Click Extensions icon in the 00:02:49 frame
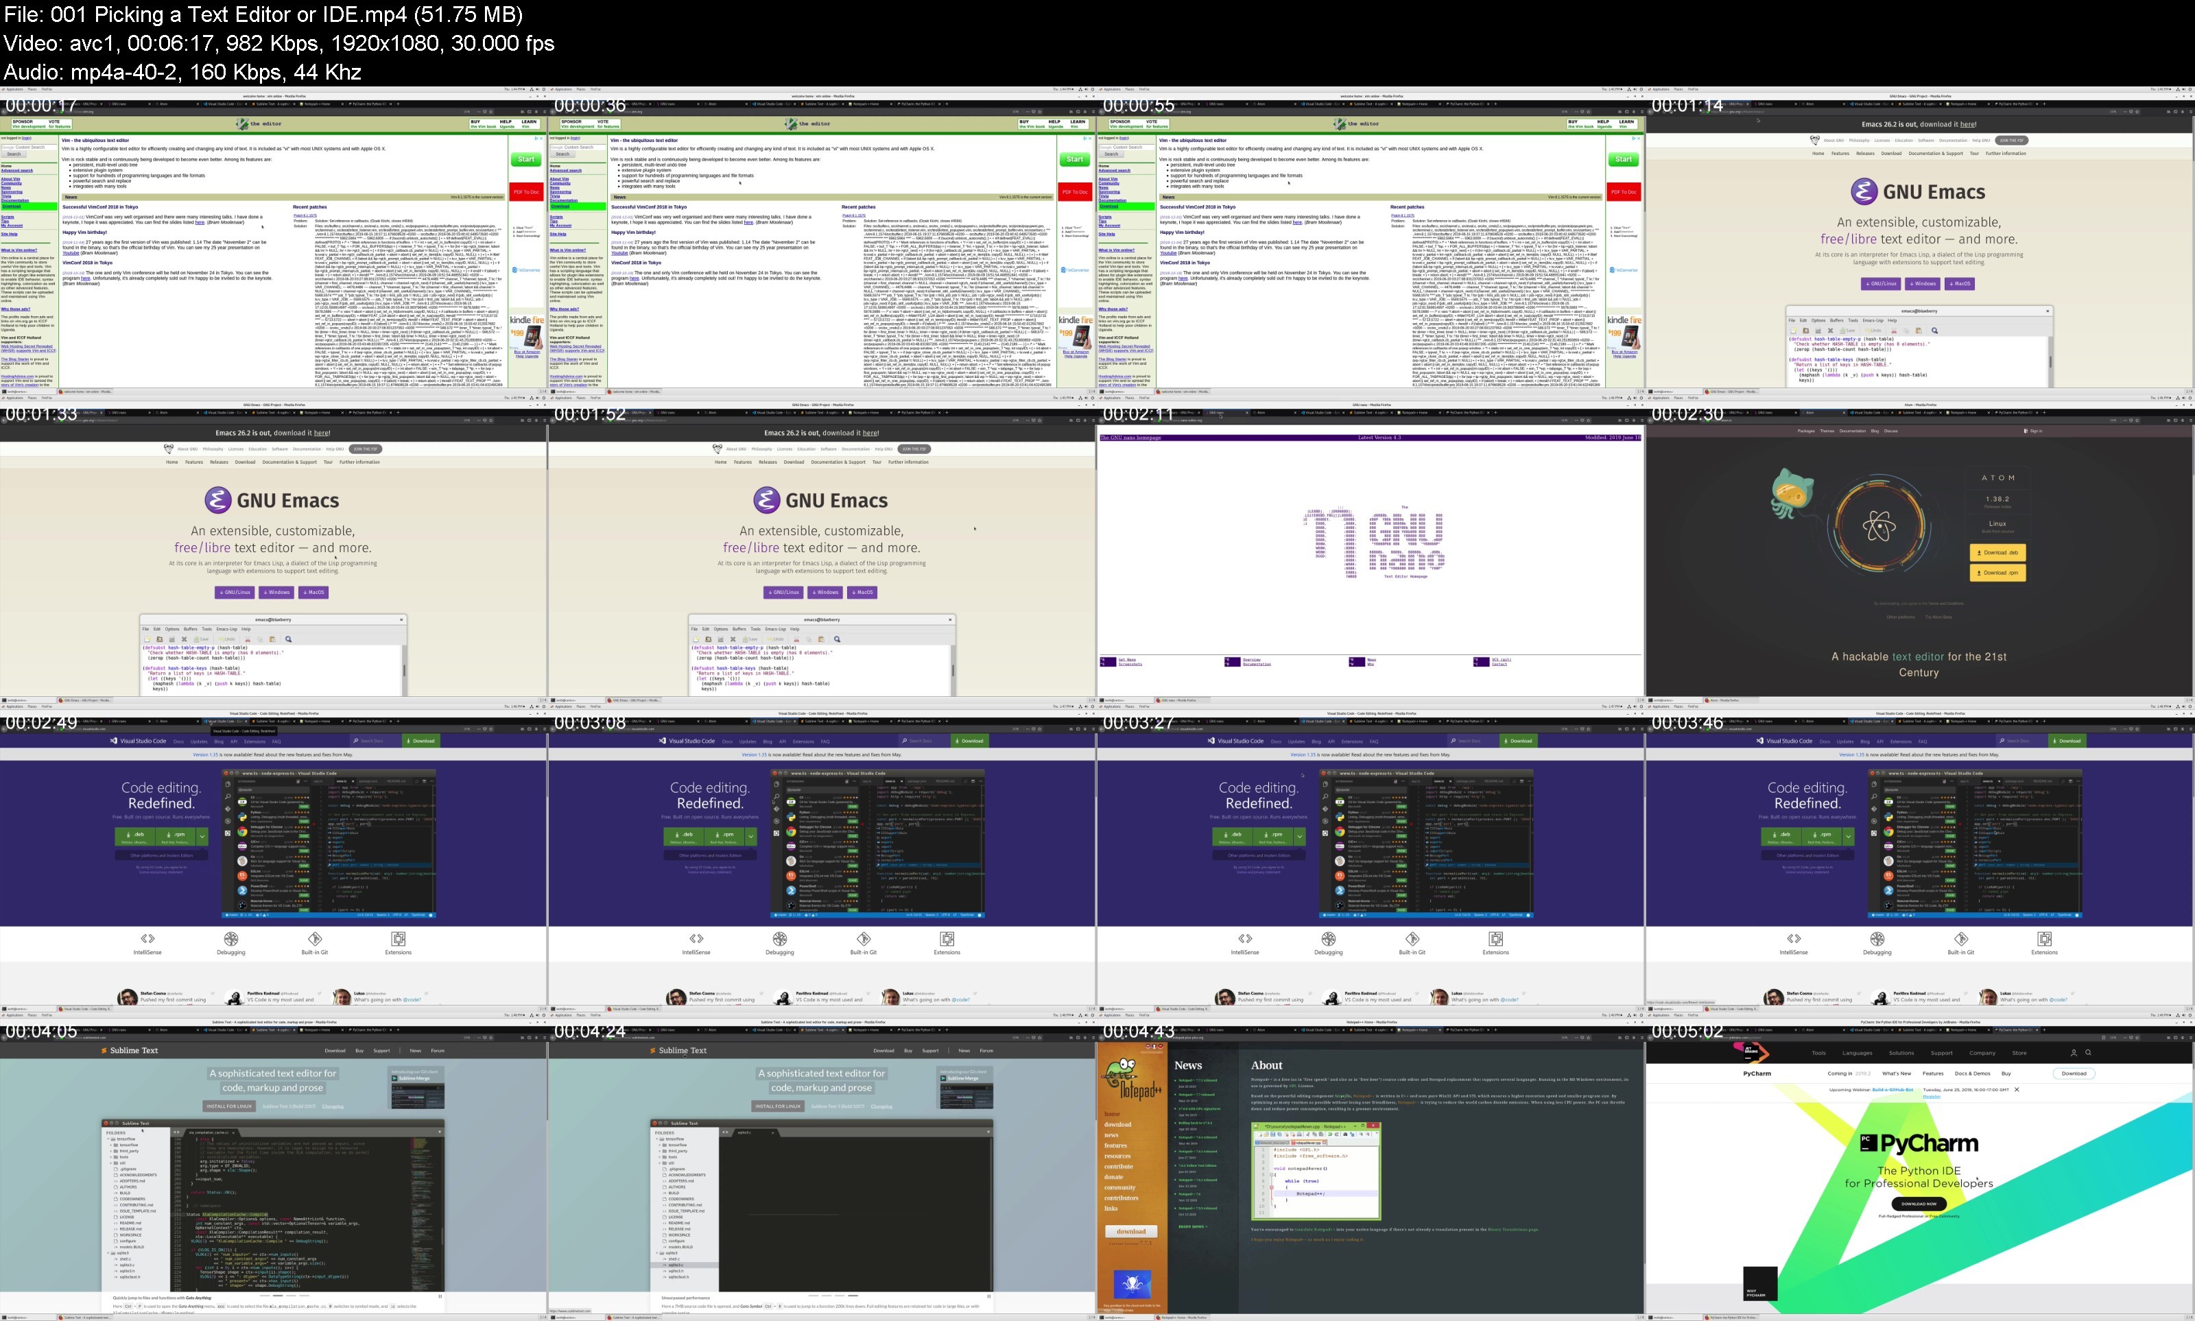This screenshot has height=1321, width=2195. click(x=398, y=938)
